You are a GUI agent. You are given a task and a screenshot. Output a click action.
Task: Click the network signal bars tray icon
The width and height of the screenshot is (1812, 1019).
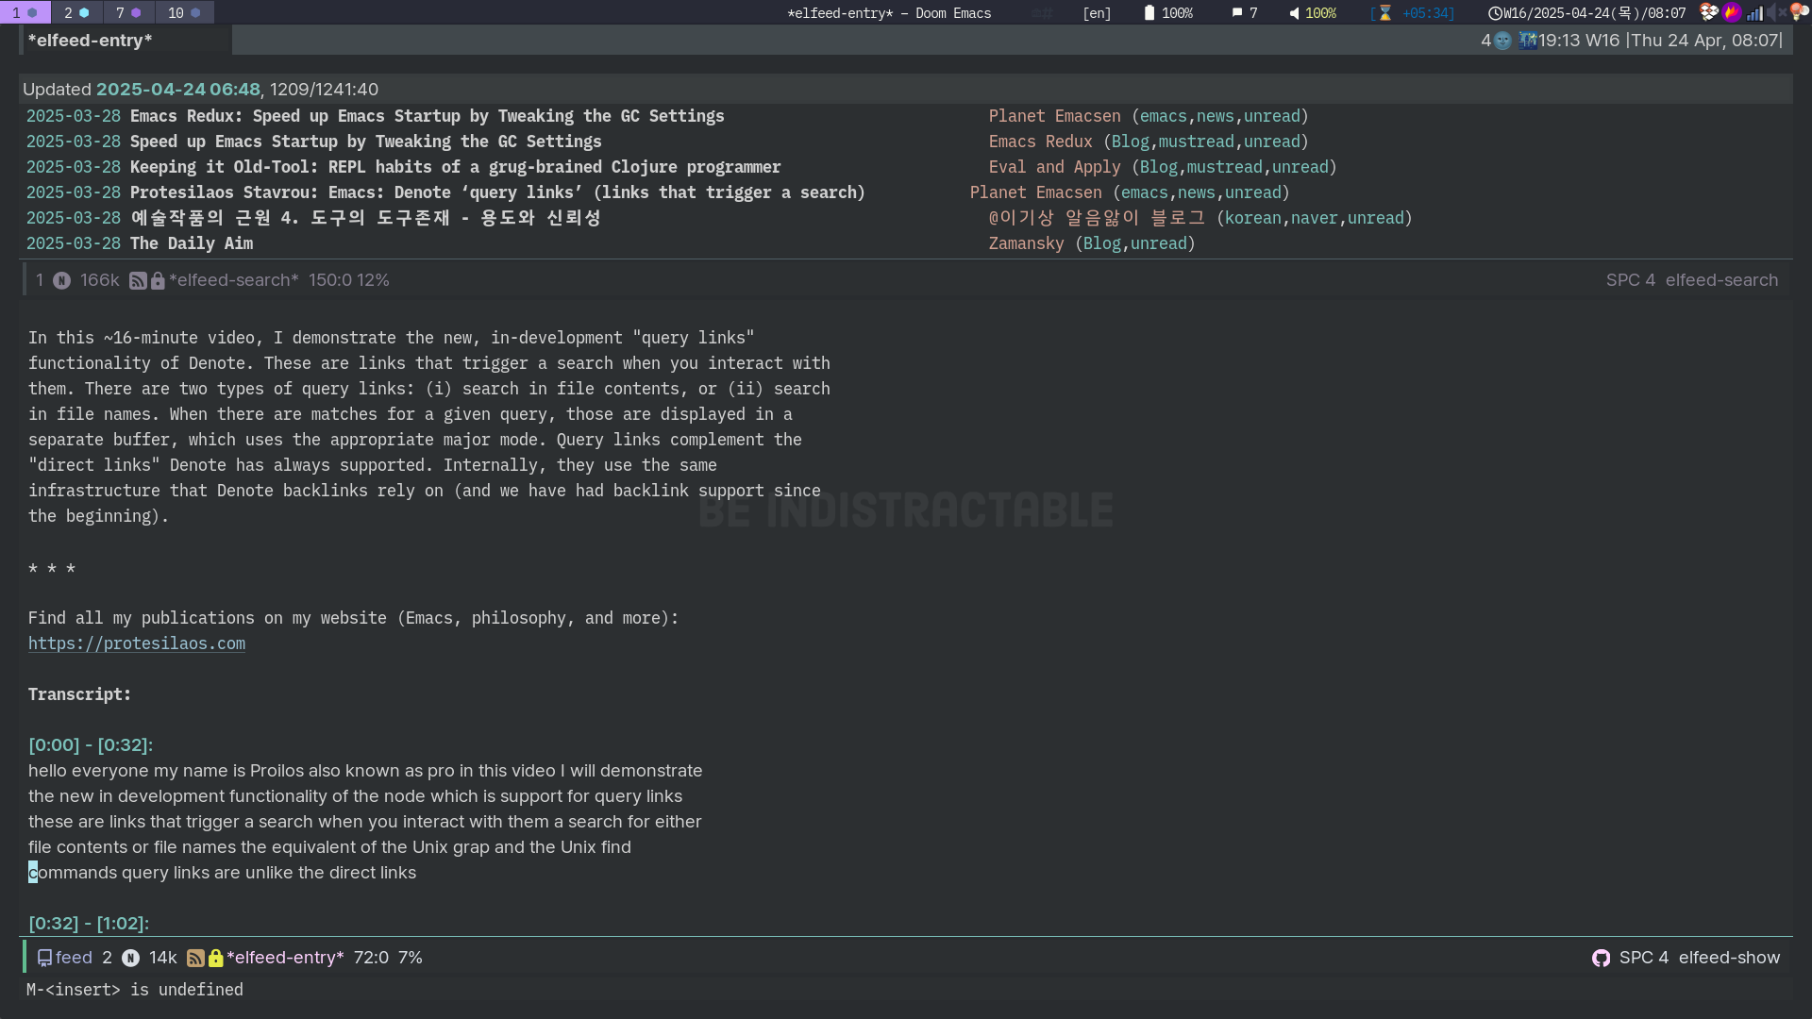(1754, 12)
